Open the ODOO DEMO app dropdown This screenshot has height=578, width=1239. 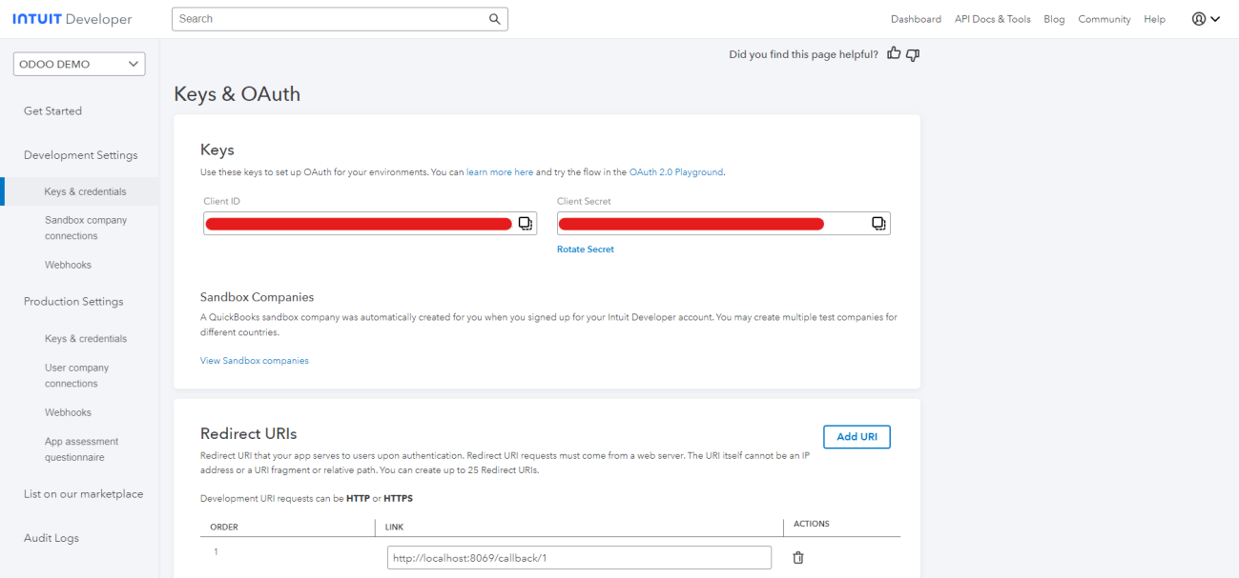[x=79, y=65]
